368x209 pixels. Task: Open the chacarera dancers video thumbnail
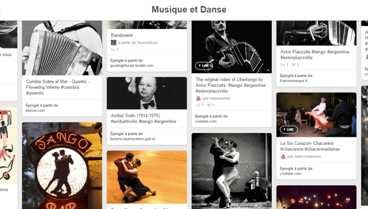317,115
